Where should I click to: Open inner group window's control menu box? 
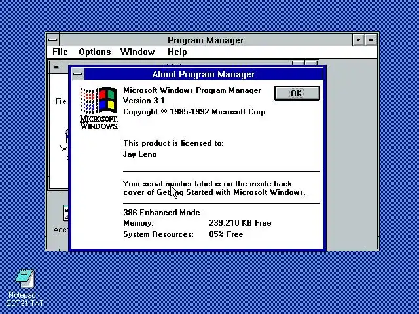tap(56, 67)
